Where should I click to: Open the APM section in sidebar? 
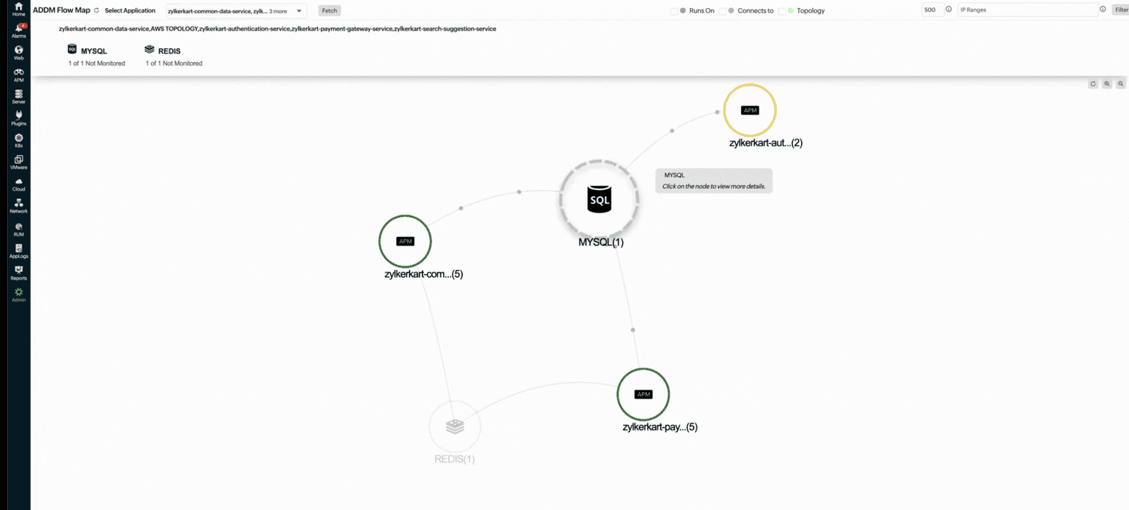click(x=19, y=75)
